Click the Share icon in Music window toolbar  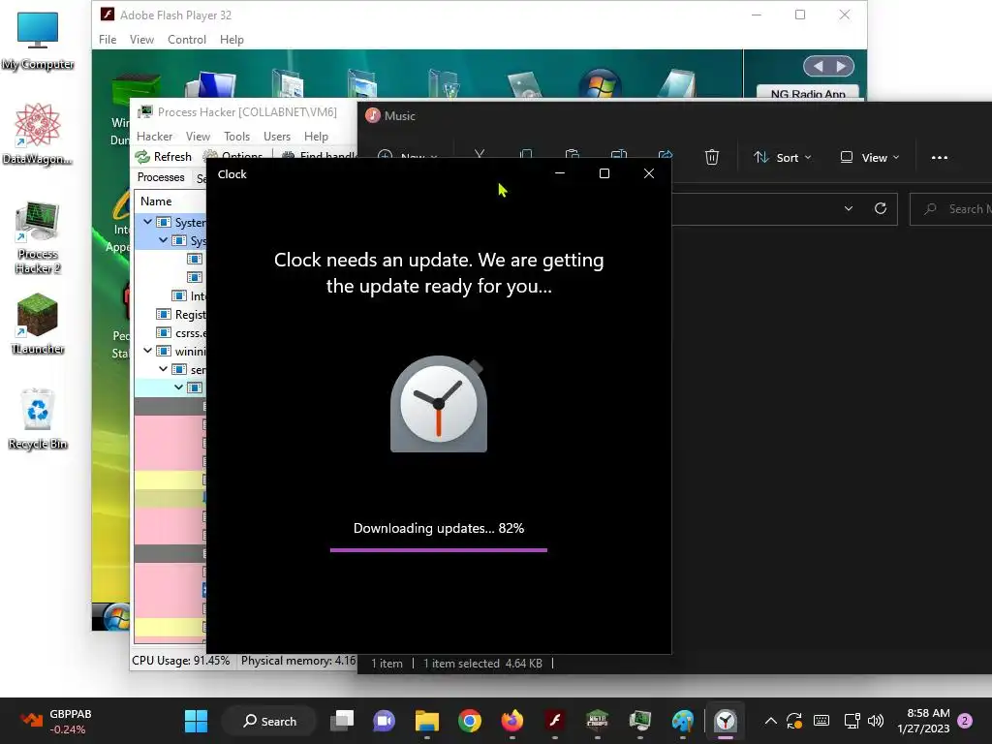click(x=665, y=154)
